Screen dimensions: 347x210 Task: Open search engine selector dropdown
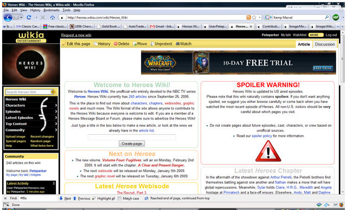click(x=268, y=17)
